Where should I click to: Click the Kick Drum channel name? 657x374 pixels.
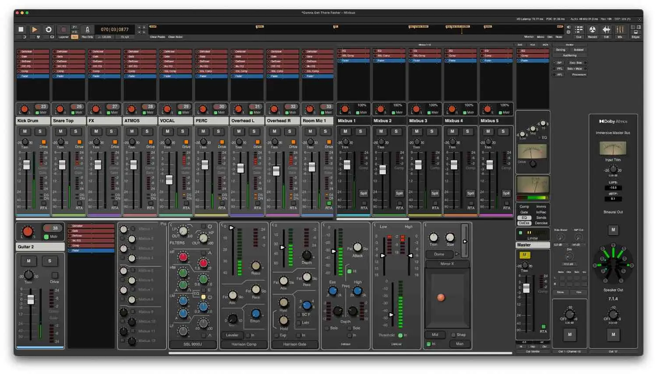pos(34,121)
